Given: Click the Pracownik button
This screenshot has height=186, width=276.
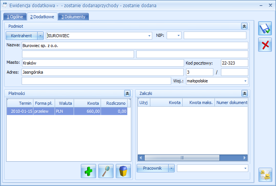Looking at the screenshot, I should (x=153, y=168).
